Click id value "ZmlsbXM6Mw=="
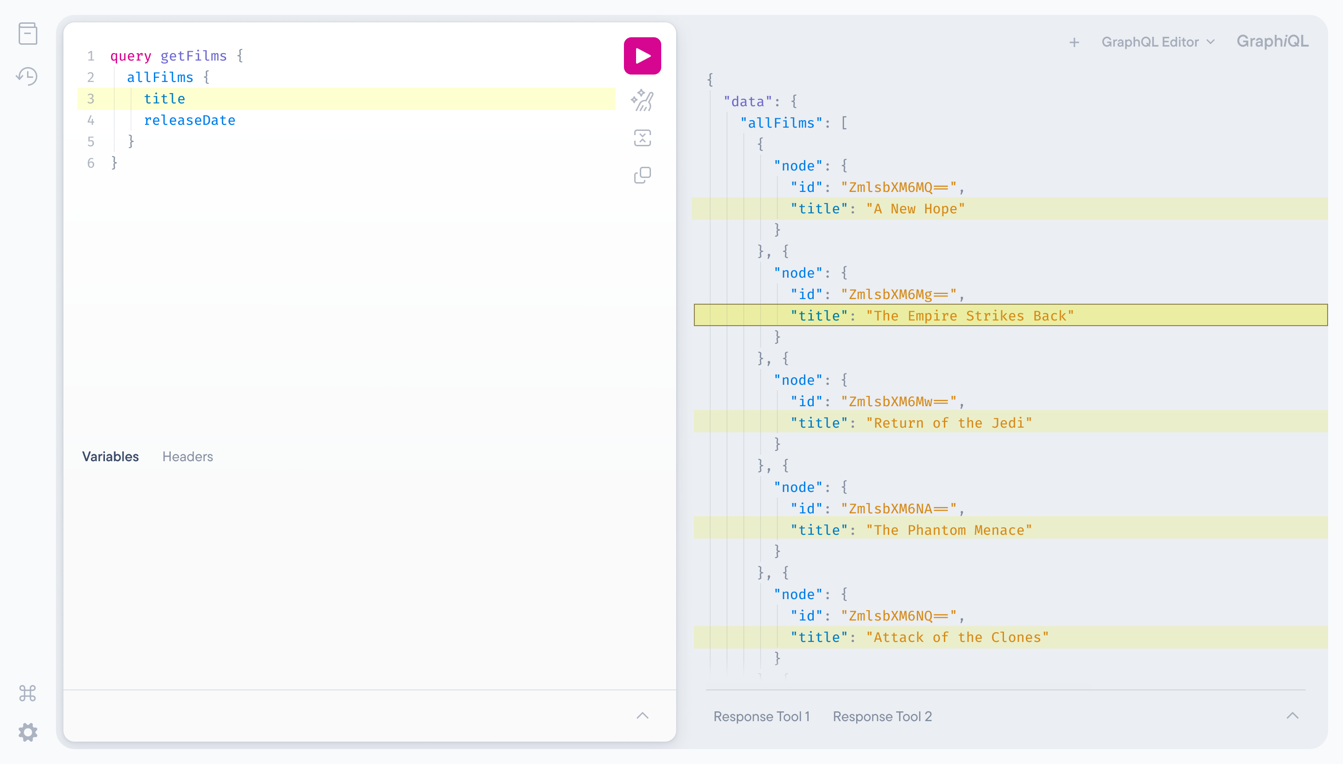This screenshot has width=1343, height=764. (899, 402)
